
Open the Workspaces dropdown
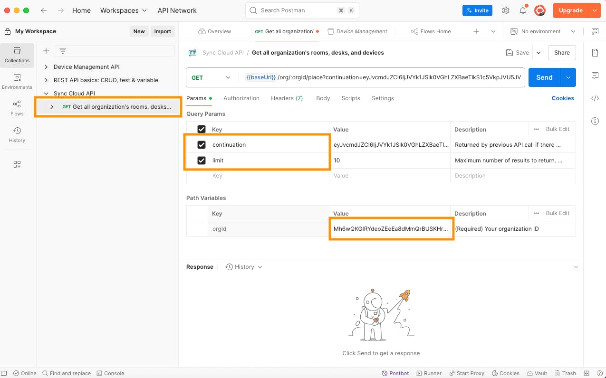[x=124, y=10]
